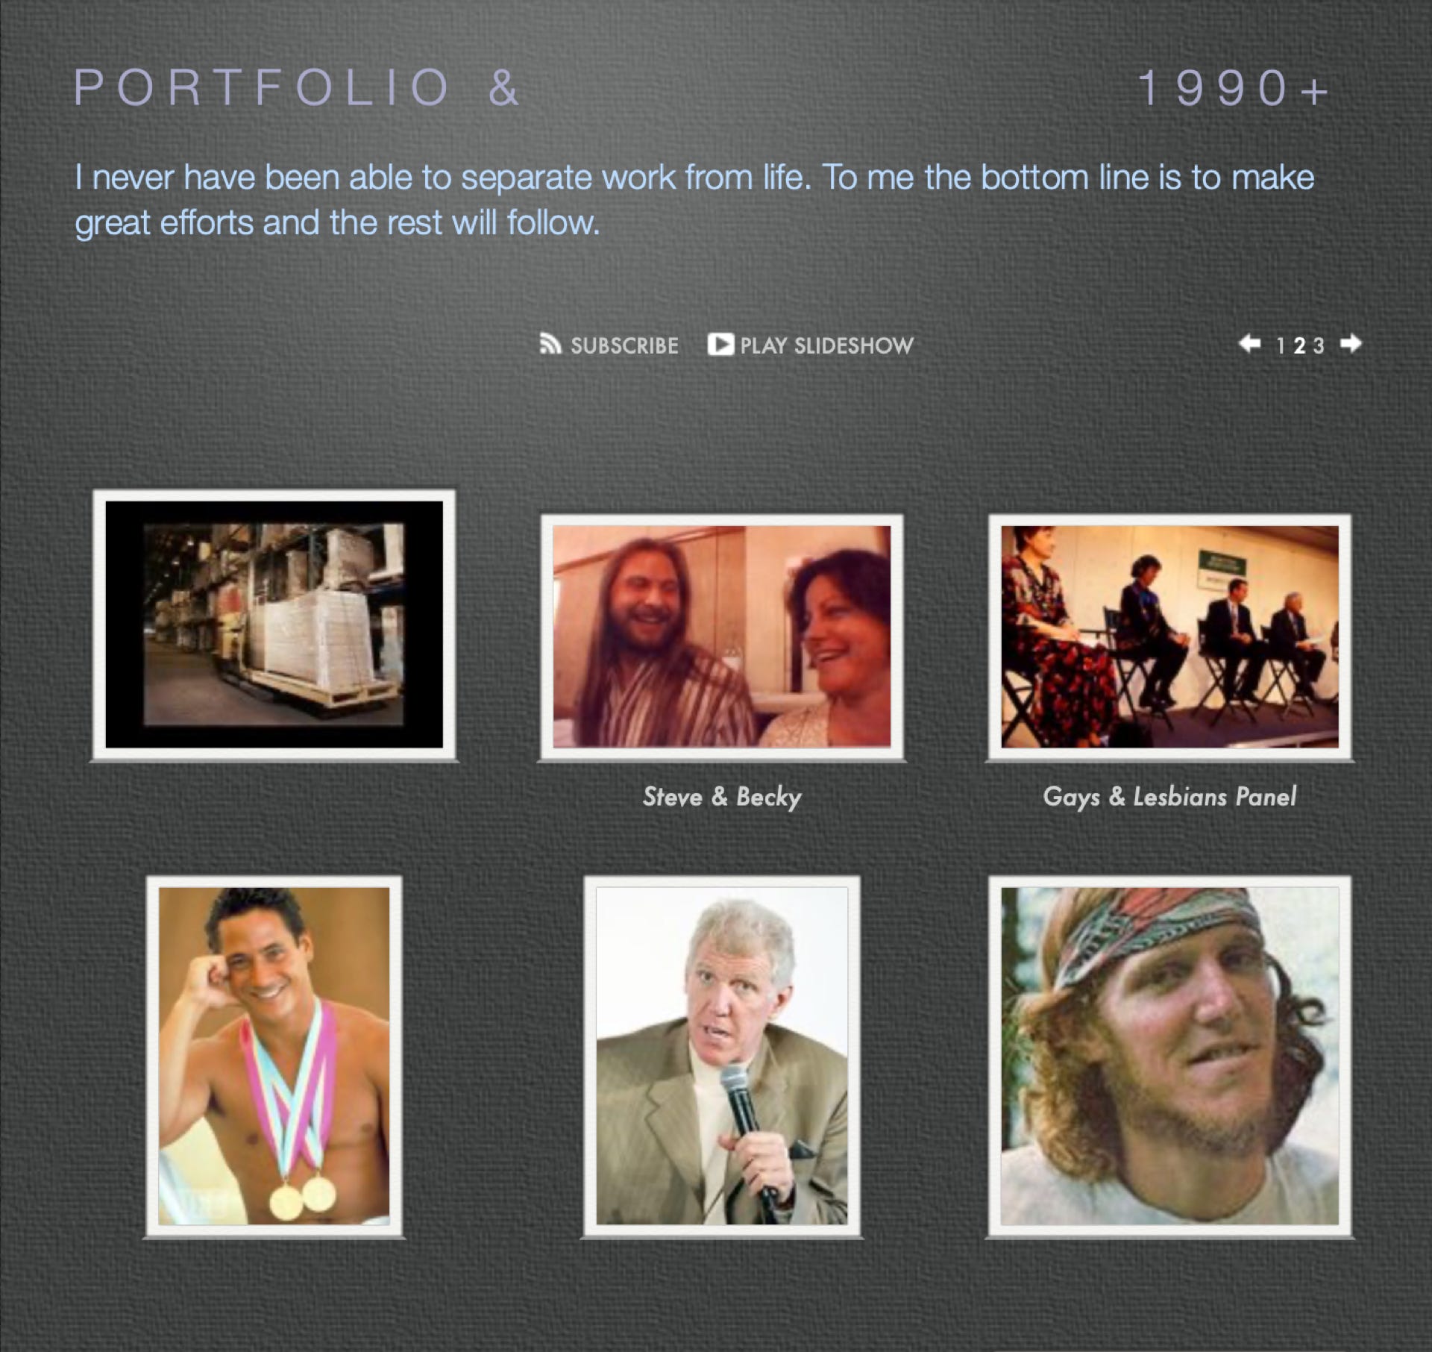Click the Play Slideshow play icon

[720, 345]
